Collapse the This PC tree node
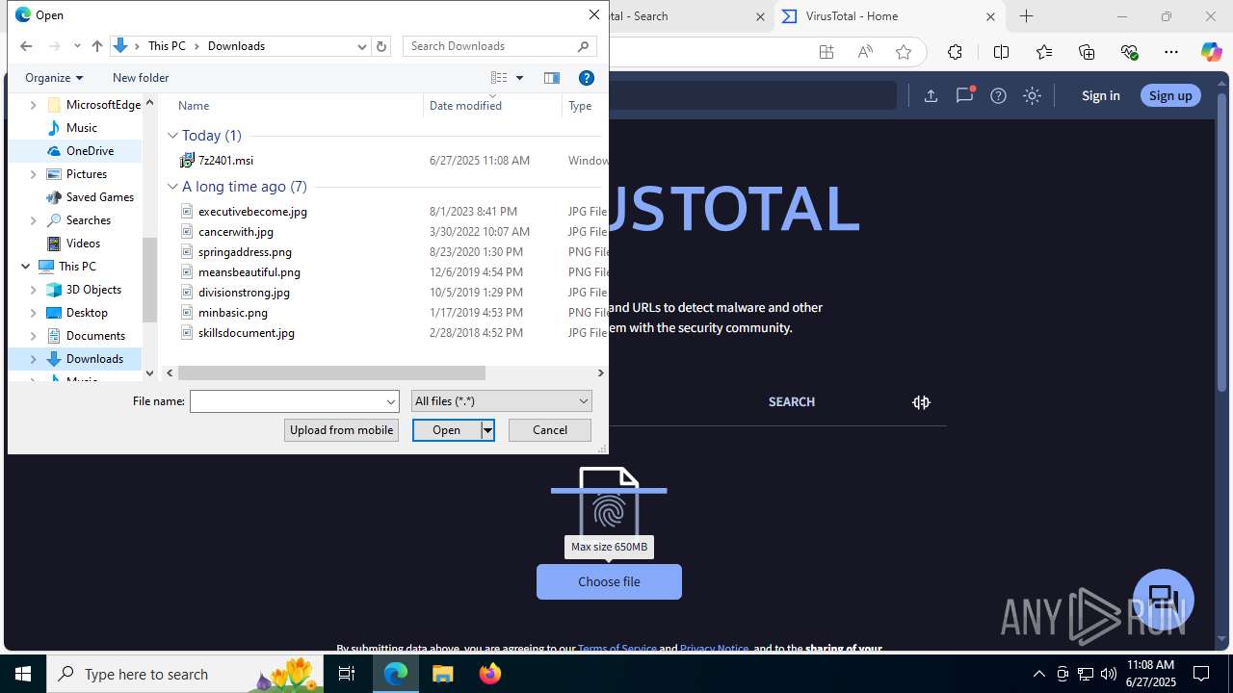Image resolution: width=1233 pixels, height=693 pixels. click(x=25, y=267)
